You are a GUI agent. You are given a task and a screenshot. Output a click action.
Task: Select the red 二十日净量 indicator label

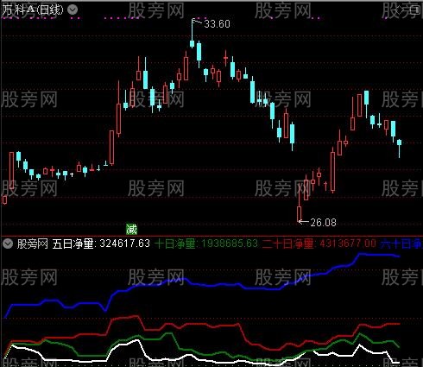pyautogui.click(x=319, y=244)
